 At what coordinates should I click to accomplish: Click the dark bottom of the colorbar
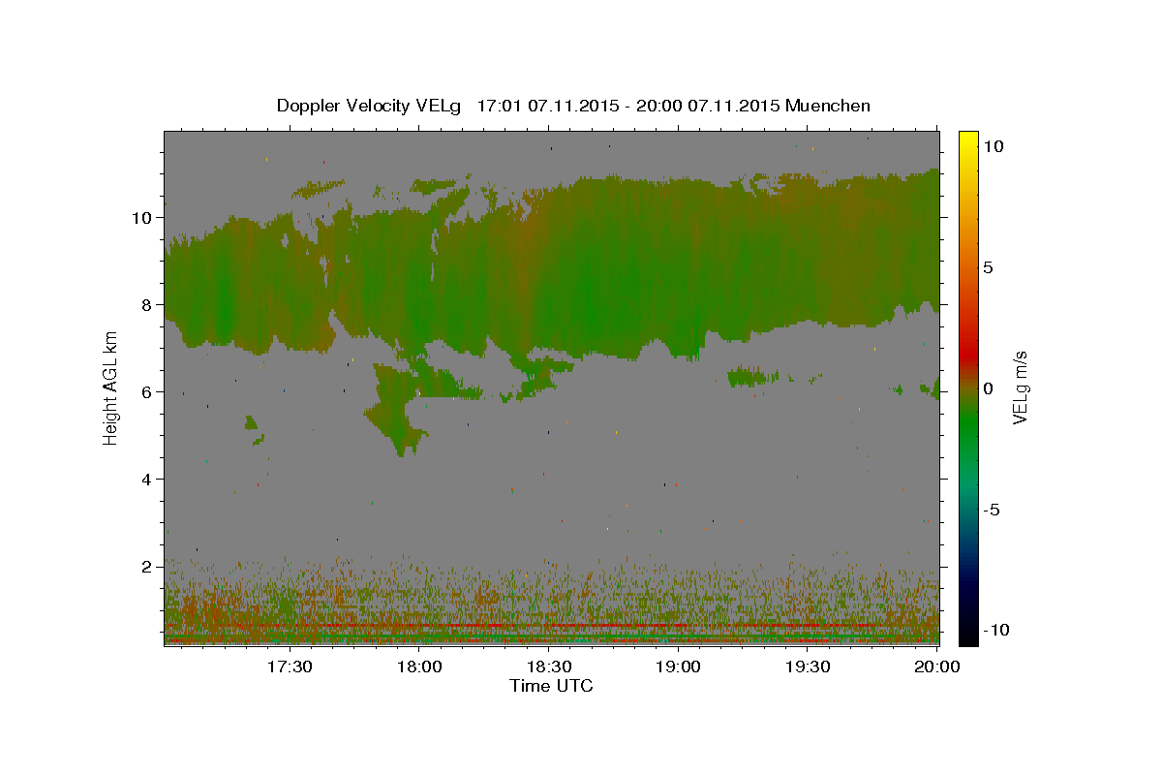coord(968,630)
